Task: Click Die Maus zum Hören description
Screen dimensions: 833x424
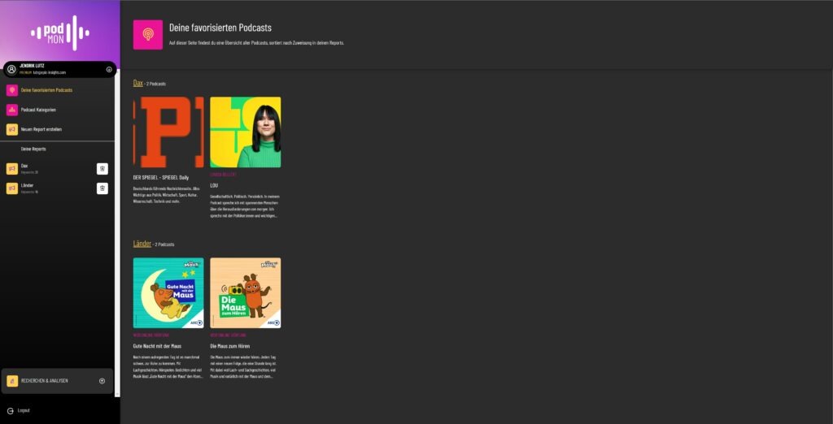Action: click(243, 366)
